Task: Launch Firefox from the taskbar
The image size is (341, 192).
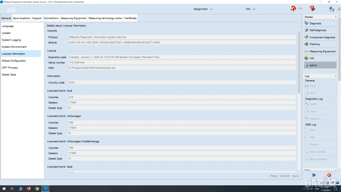Action: pos(29,189)
